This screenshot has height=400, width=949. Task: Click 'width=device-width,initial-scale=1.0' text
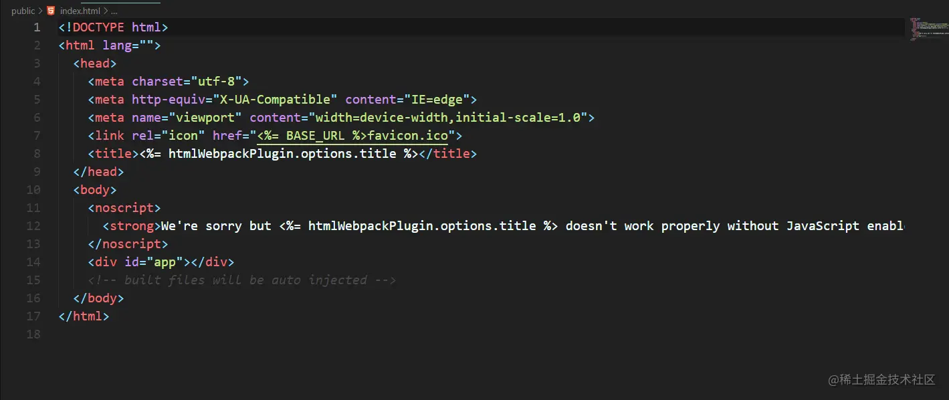[447, 118]
